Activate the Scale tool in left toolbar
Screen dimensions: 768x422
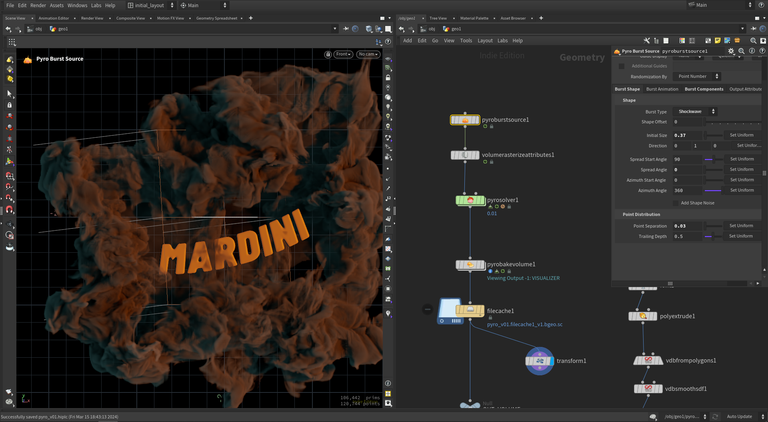(10, 139)
